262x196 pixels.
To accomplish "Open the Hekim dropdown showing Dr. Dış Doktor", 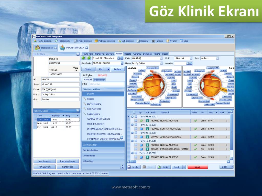I will pyautogui.click(x=161, y=63).
